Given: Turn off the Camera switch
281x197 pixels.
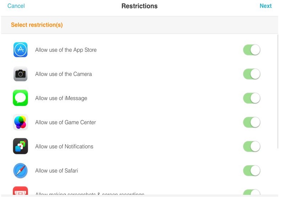Looking at the screenshot, I should click(x=252, y=74).
